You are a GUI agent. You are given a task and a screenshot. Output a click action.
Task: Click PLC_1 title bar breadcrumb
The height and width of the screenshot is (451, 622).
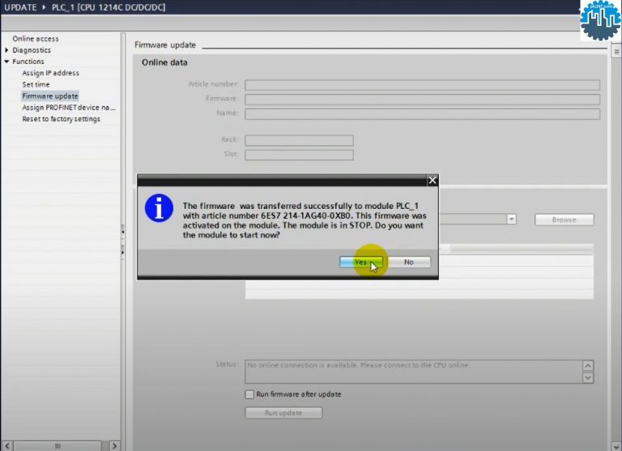109,7
